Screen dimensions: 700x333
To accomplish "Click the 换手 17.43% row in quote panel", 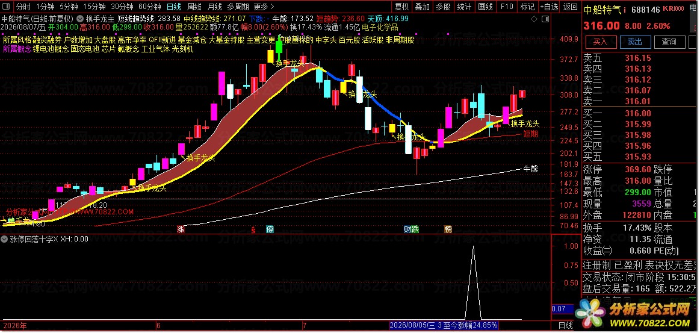I will [x=618, y=228].
